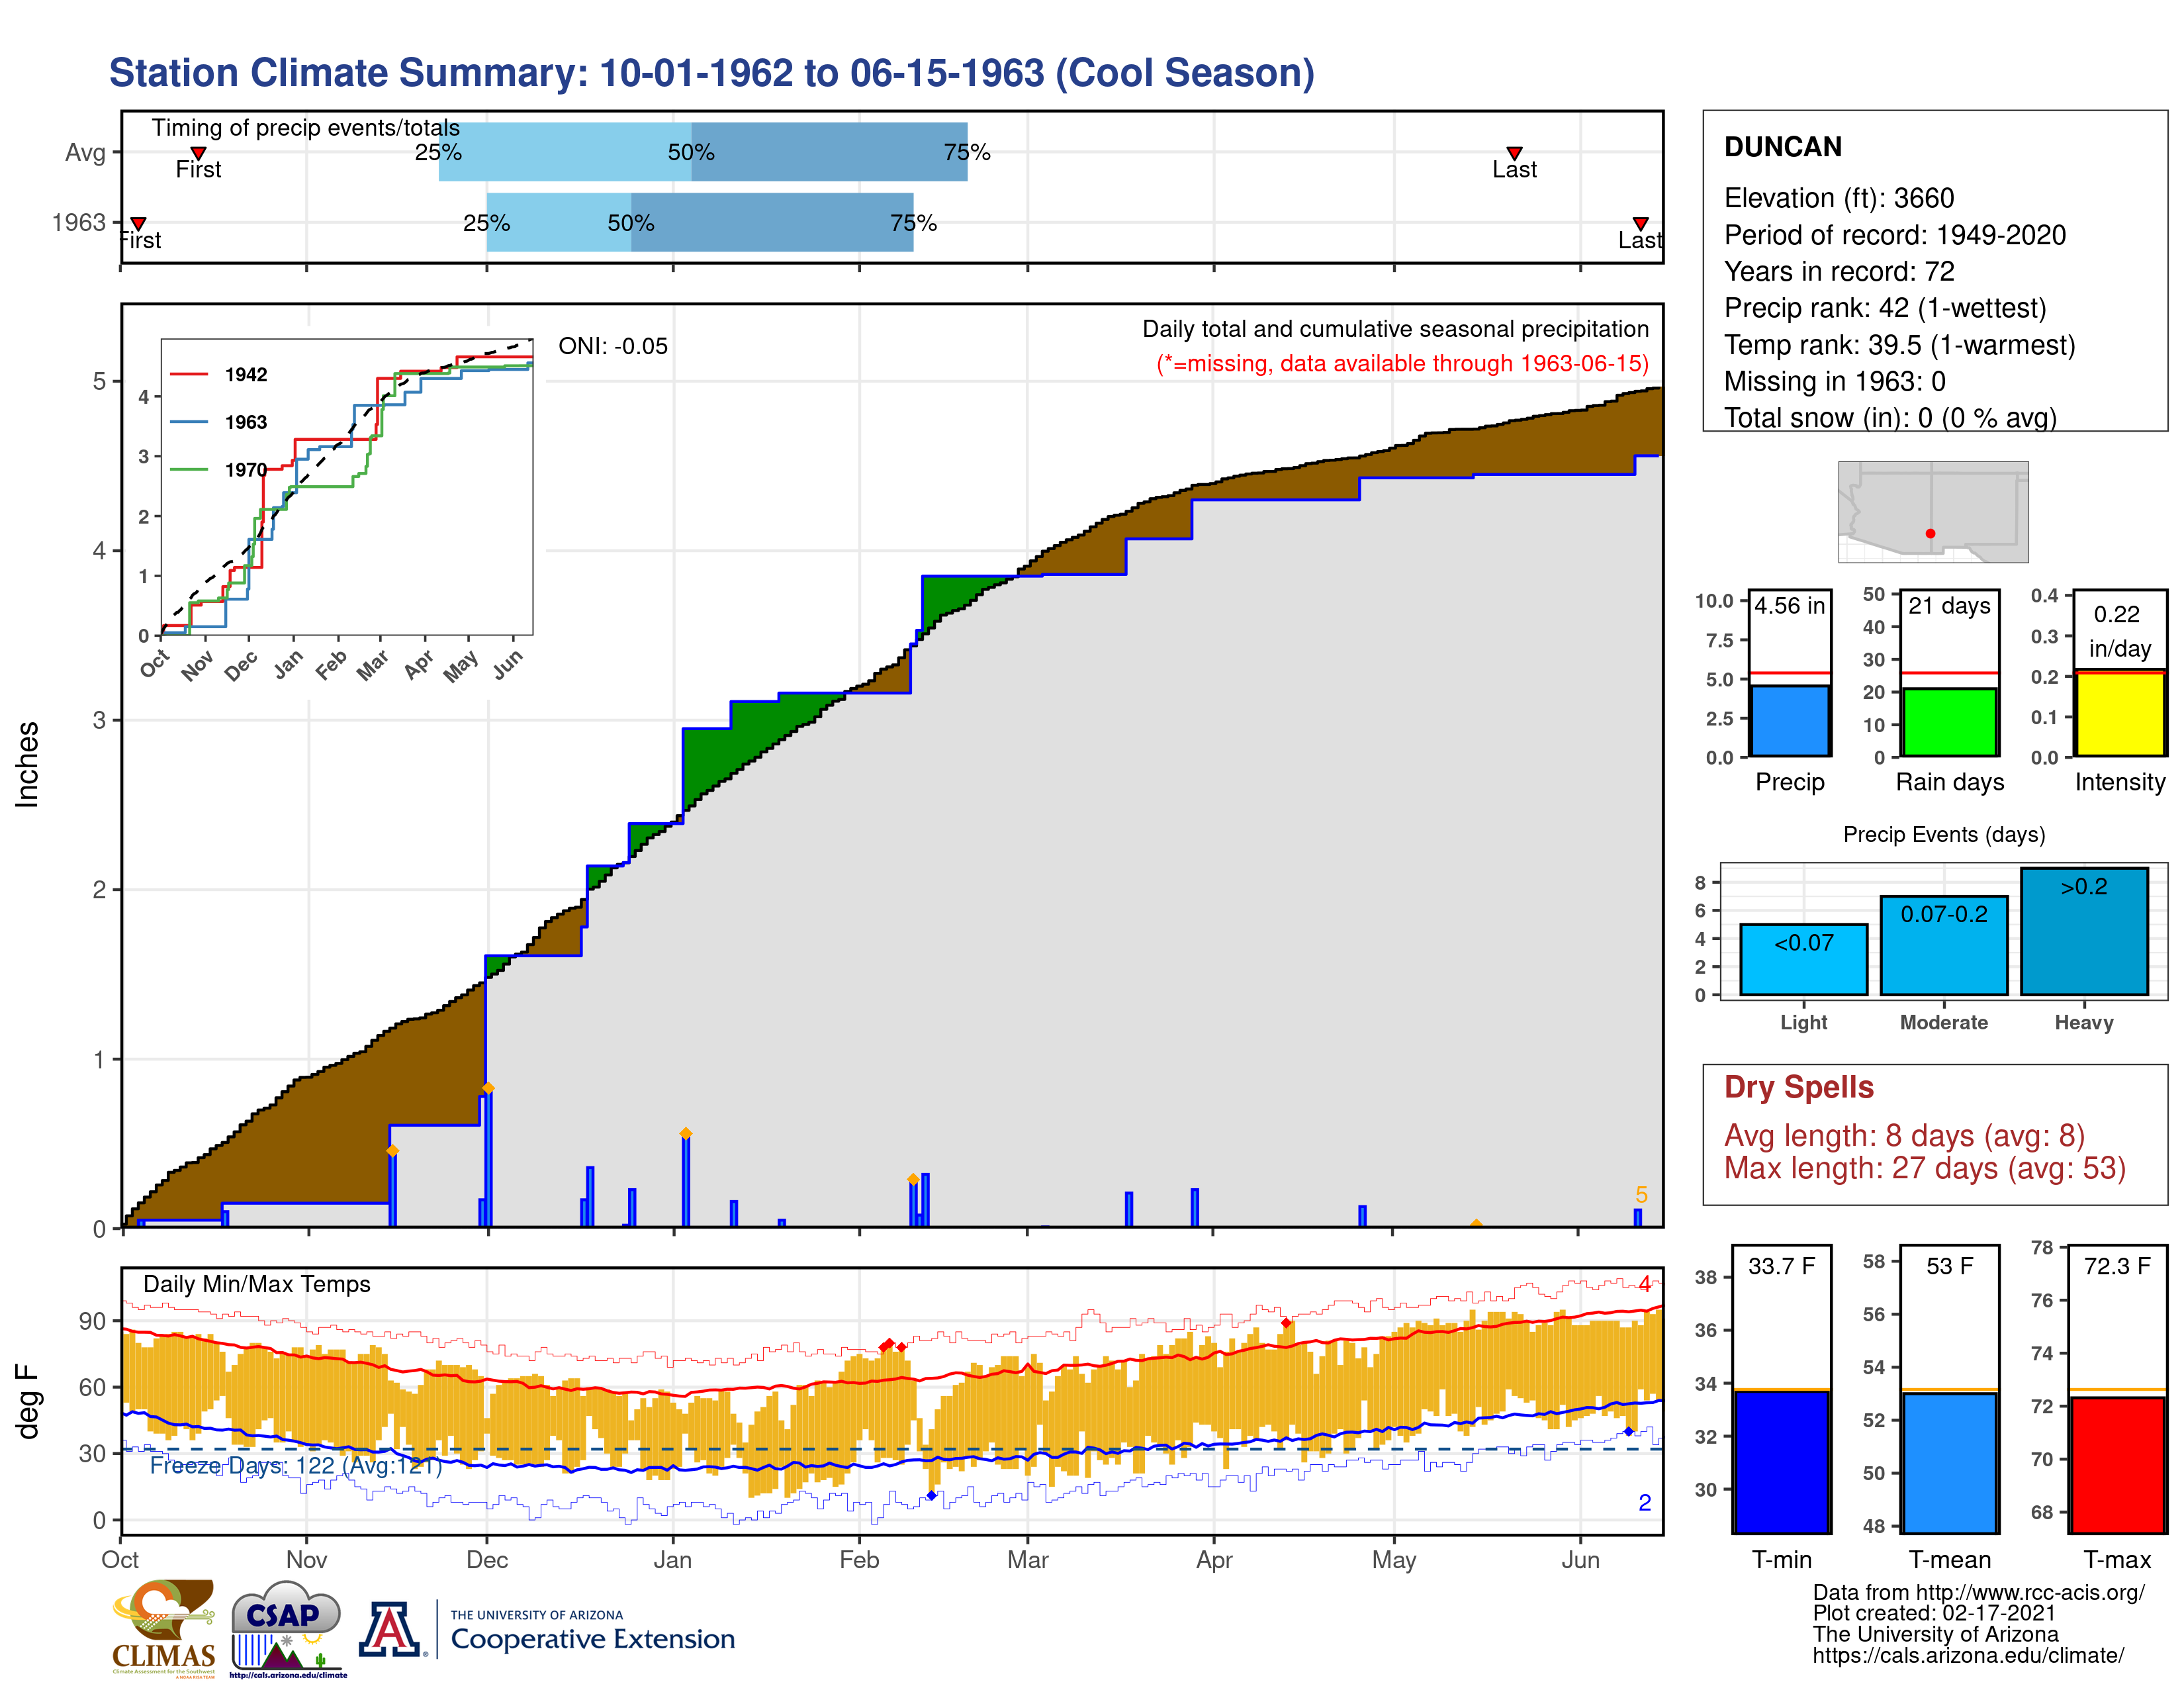Click the 4.56 in precip value

1789,605
